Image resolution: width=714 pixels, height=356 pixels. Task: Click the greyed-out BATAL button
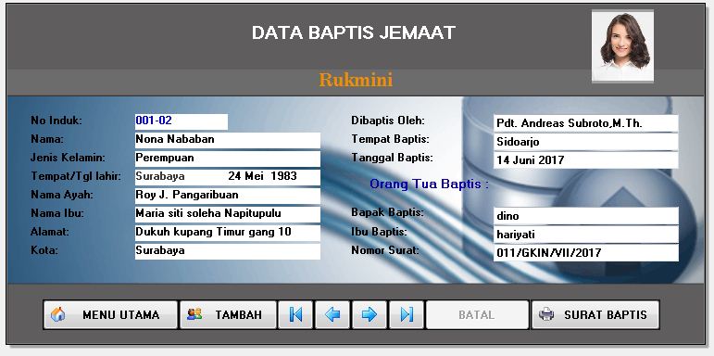[x=477, y=314]
